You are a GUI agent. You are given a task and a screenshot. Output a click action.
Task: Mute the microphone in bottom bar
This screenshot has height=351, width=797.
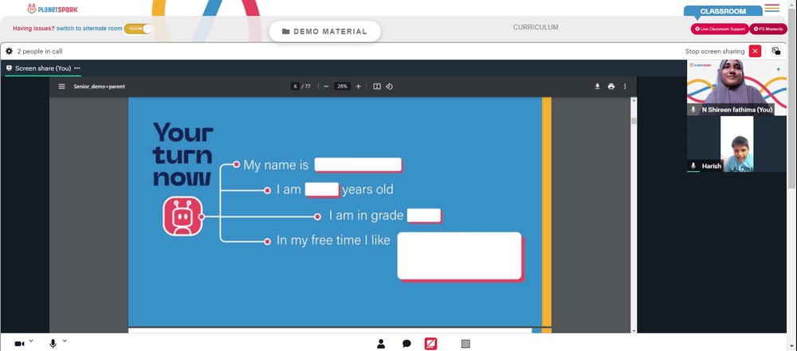(x=53, y=344)
